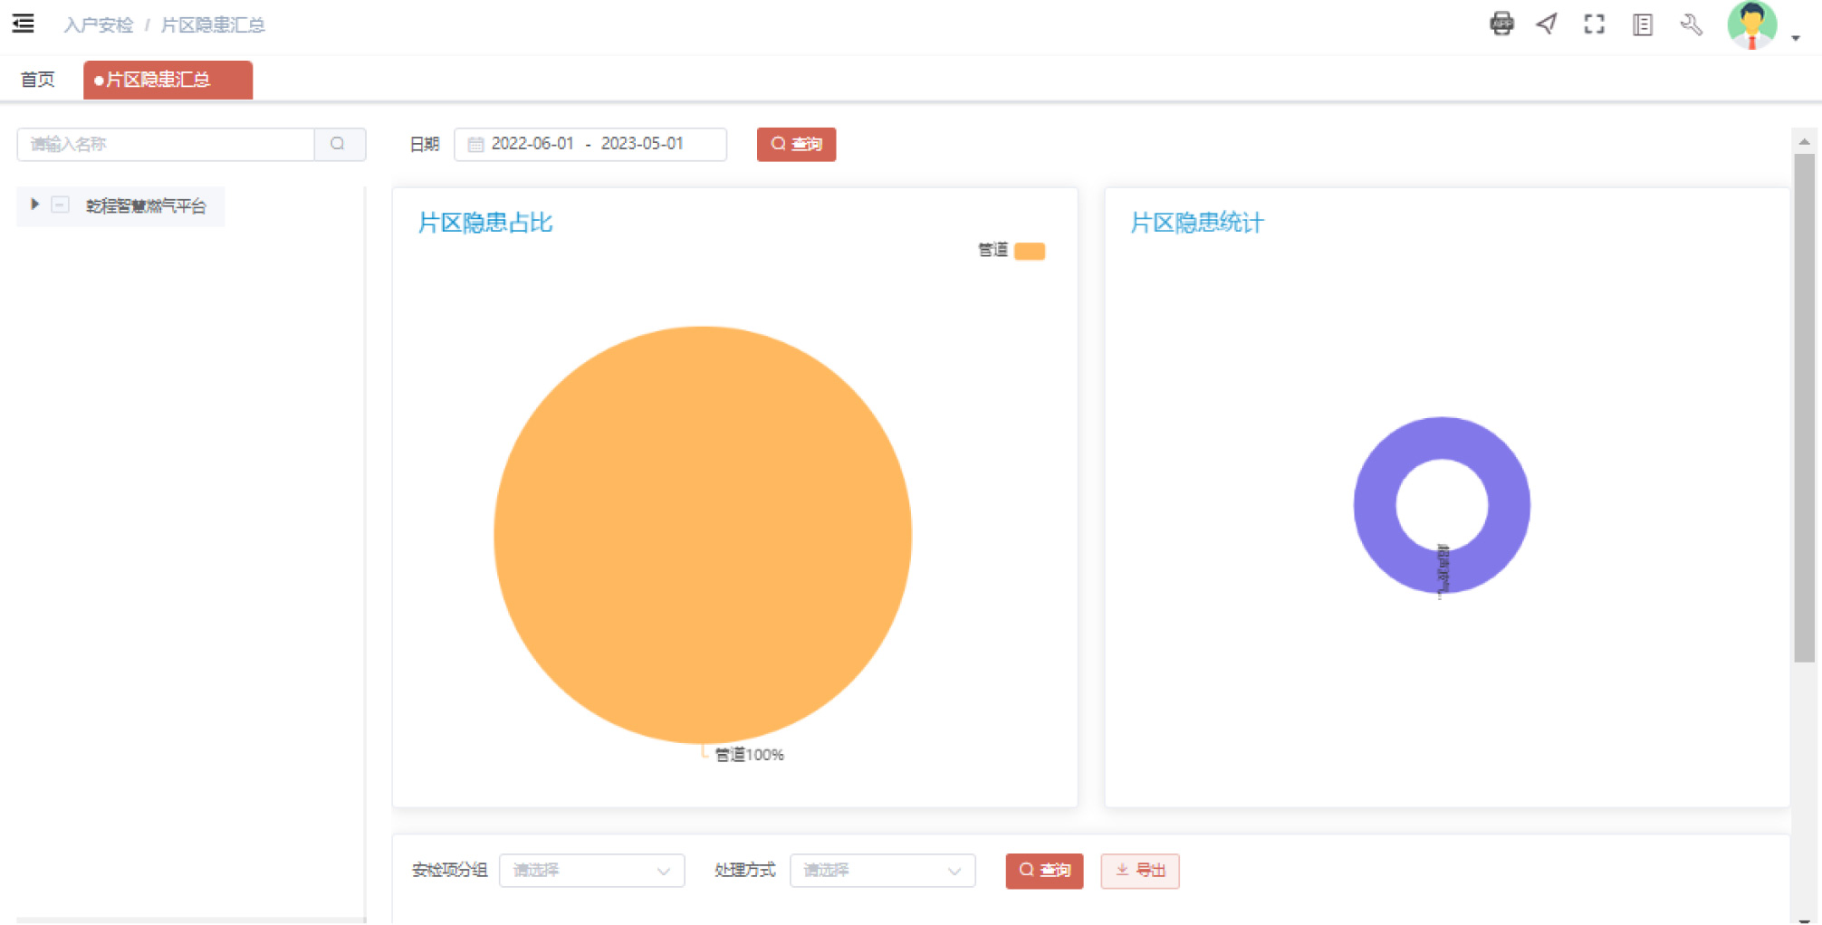The width and height of the screenshot is (1822, 925).
Task: Collapse the sidebar with the hamburger icon
Action: [x=24, y=24]
